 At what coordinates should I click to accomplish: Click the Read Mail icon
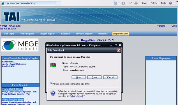pyautogui.click(x=131, y=3)
